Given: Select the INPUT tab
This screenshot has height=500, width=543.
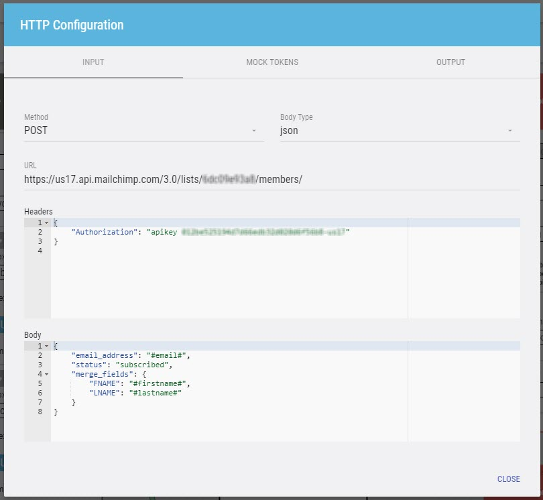Looking at the screenshot, I should pos(93,62).
